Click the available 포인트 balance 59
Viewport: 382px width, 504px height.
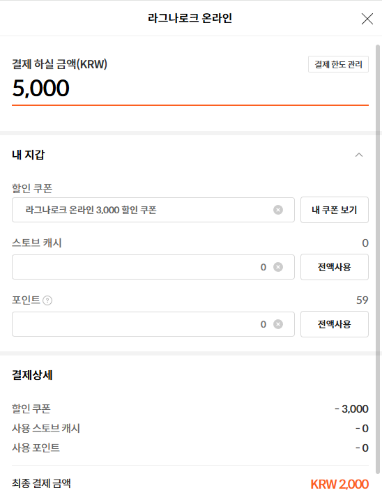tap(362, 300)
